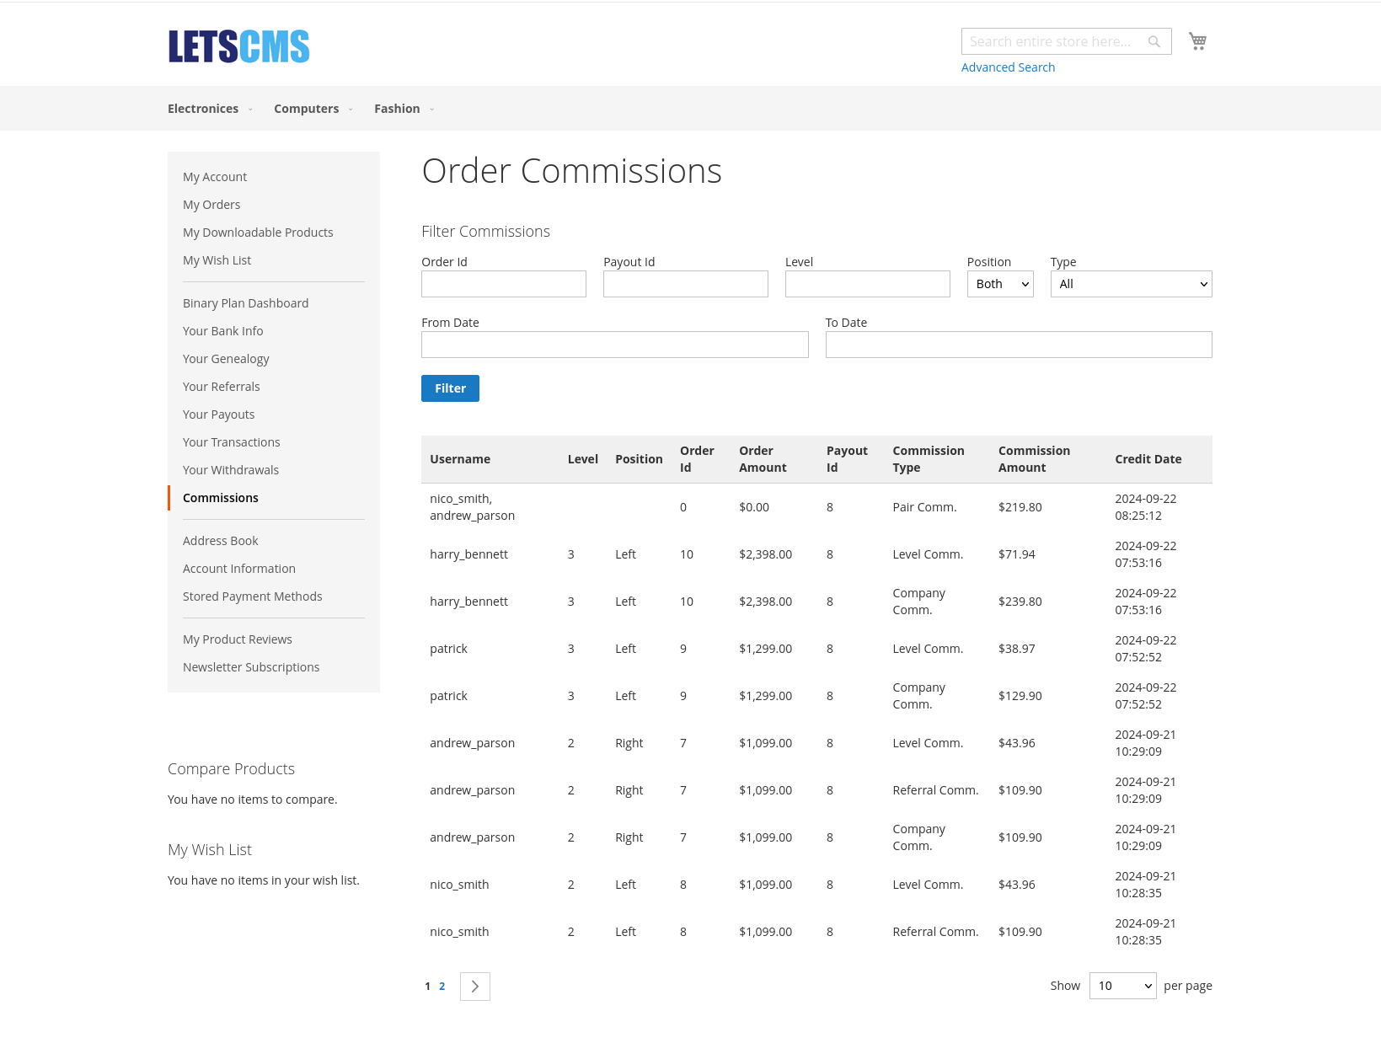Expand the Computers menu chevron

(350, 110)
